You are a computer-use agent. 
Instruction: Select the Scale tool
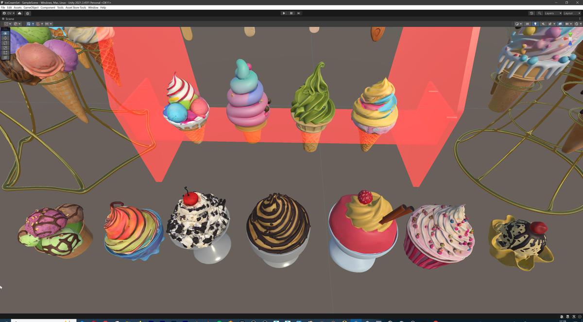click(4, 47)
